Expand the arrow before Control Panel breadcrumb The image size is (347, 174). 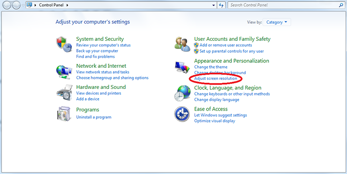pyautogui.click(x=35, y=5)
